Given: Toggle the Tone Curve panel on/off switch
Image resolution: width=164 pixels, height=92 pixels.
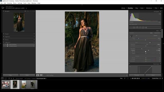Looking at the screenshot, I should tap(129, 64).
